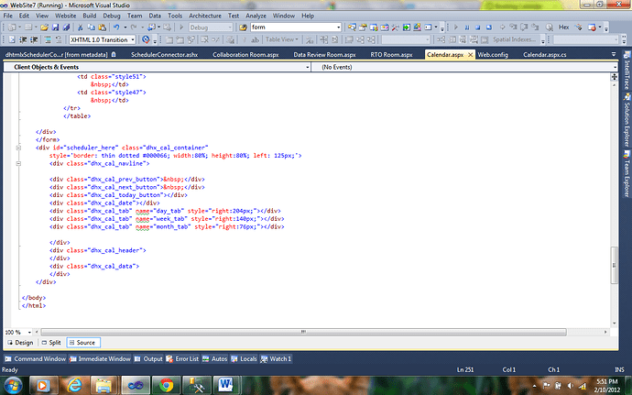Open the Debug menu
632x395 pixels.
[111, 16]
